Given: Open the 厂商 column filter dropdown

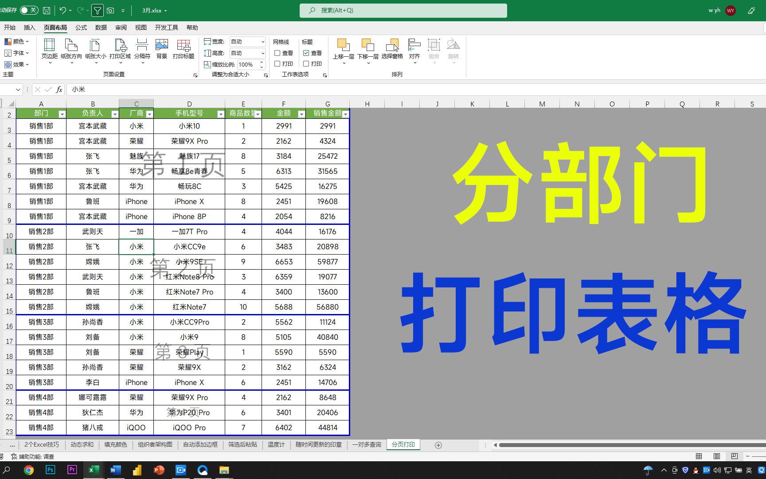Looking at the screenshot, I should [x=149, y=114].
